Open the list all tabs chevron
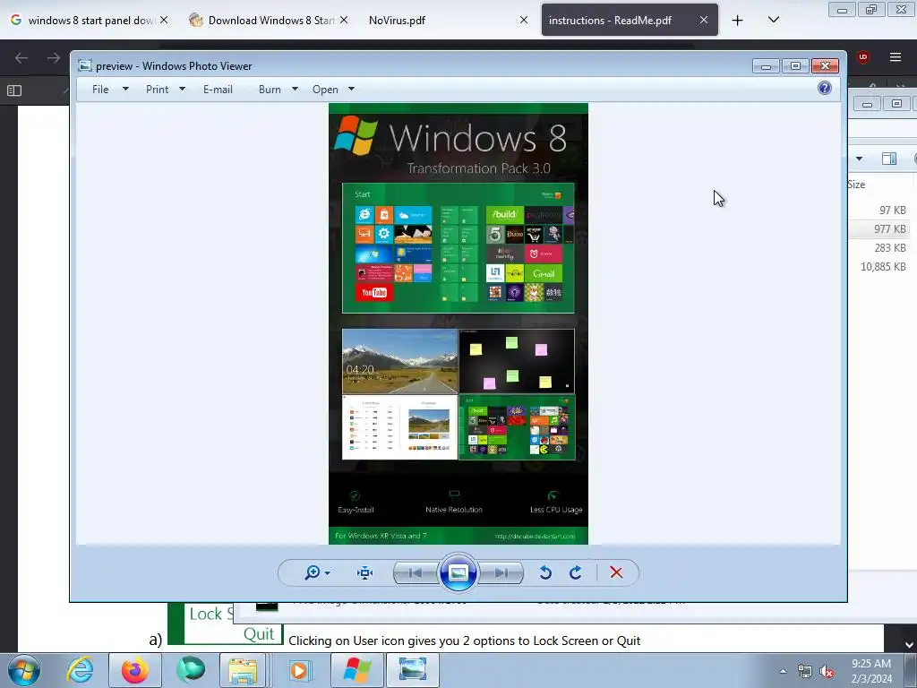Viewport: 917px width, 688px height. (x=774, y=20)
